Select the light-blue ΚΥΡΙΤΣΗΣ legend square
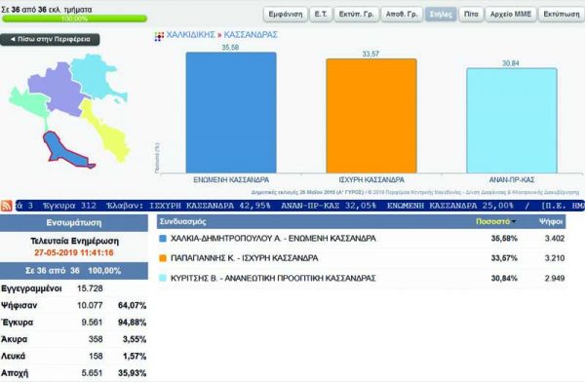This screenshot has height=382, width=585. 163,278
